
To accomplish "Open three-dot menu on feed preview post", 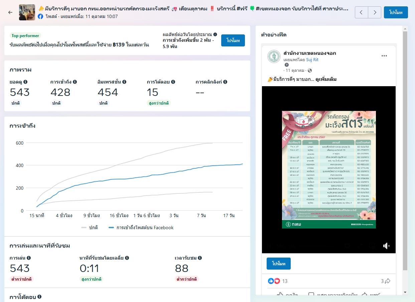I will (x=384, y=56).
